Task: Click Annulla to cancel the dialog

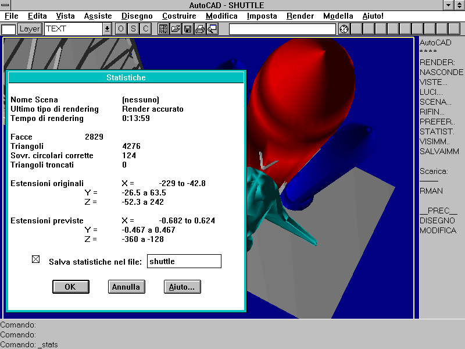Action: [126, 287]
